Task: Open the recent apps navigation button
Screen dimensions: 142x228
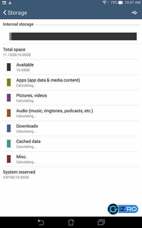Action: [x=101, y=222]
